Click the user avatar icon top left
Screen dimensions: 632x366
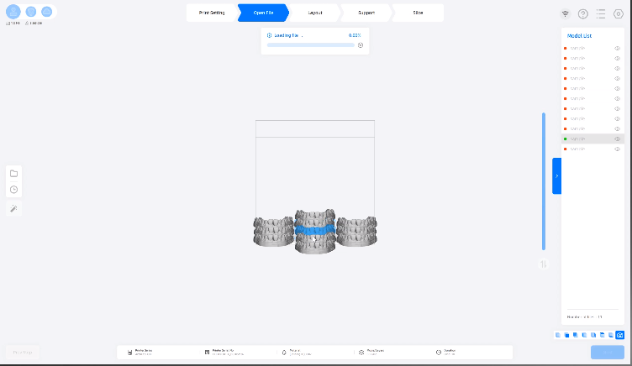pos(13,12)
